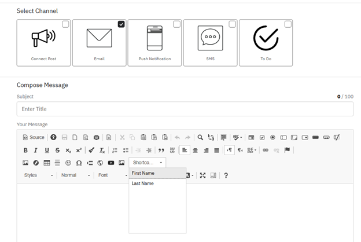Open the Styles dropdown
Image resolution: width=361 pixels, height=242 pixels.
click(38, 175)
